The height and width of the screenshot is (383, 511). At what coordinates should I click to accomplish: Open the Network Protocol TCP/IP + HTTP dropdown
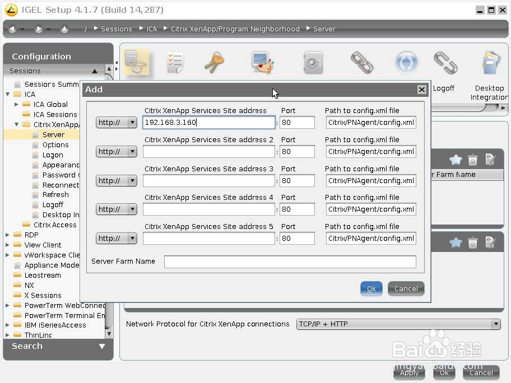point(398,324)
